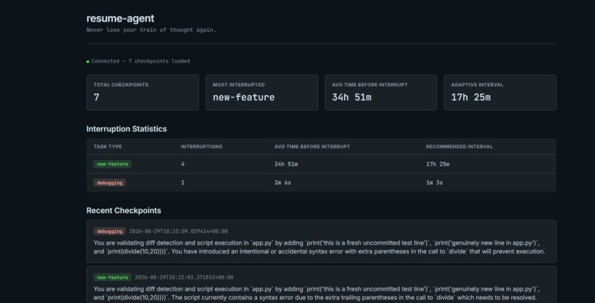Viewport: 595px width, 303px height.
Task: Open the debugging checkpoint description text
Action: click(319, 247)
